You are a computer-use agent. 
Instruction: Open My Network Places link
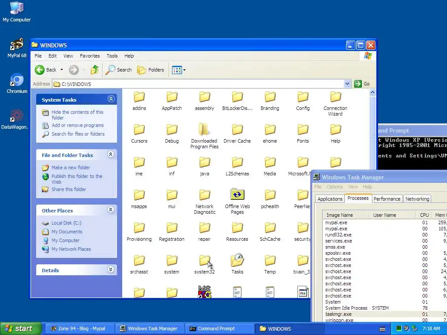click(x=71, y=249)
